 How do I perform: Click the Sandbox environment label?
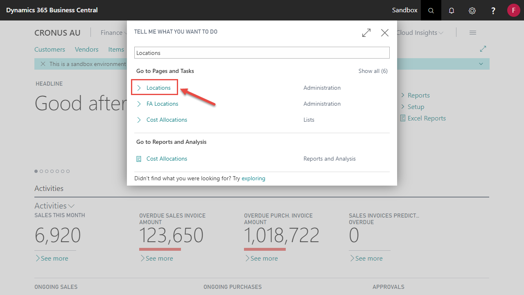(405, 10)
